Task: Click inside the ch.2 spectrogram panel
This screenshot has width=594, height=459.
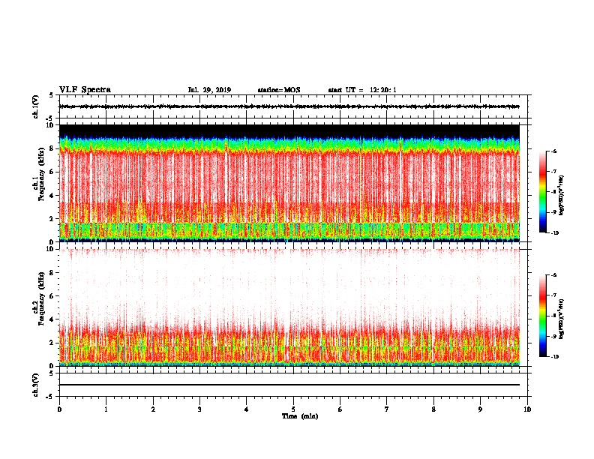Action: pyautogui.click(x=289, y=307)
